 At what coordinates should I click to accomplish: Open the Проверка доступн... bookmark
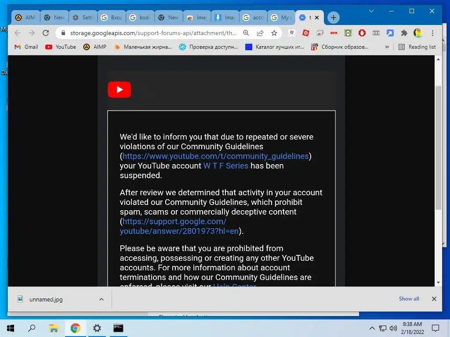[x=208, y=47]
